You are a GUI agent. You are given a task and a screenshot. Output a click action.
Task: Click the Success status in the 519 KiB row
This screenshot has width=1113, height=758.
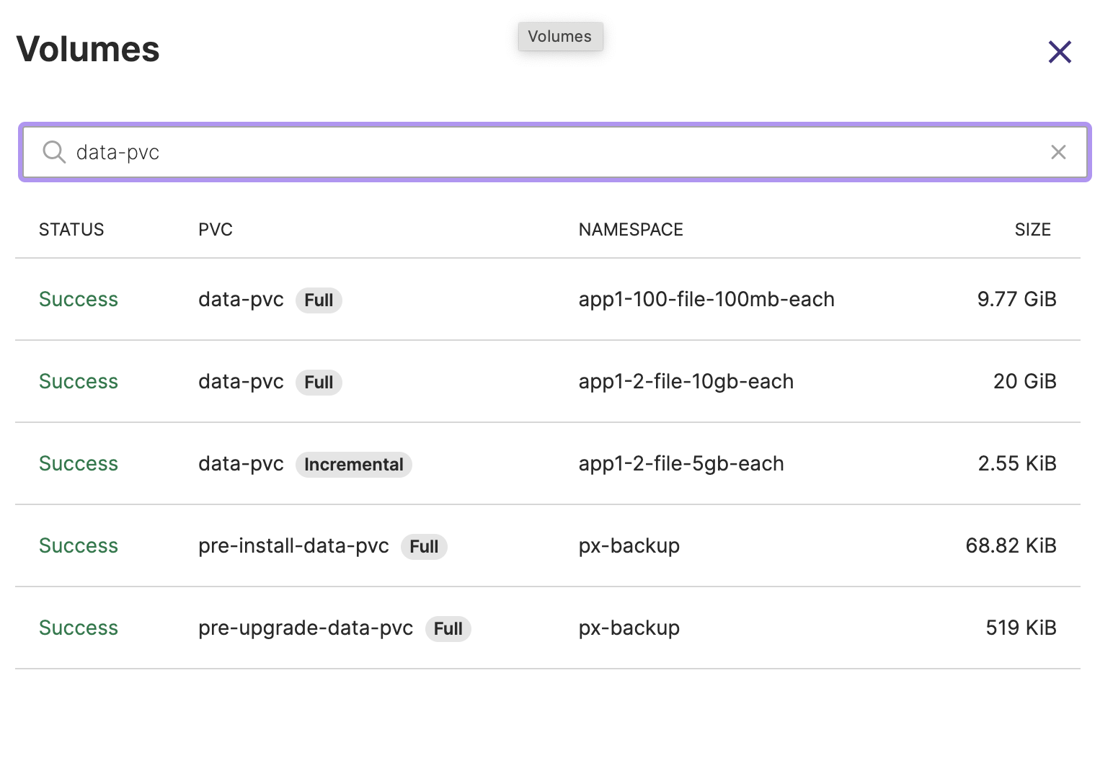79,628
